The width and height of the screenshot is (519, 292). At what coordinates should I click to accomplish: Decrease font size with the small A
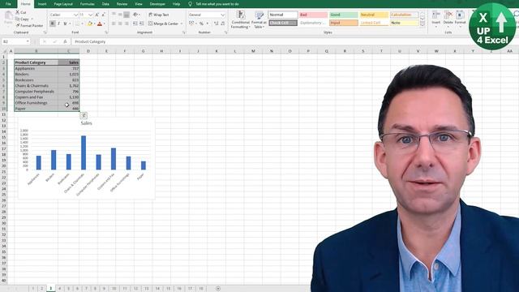point(103,15)
